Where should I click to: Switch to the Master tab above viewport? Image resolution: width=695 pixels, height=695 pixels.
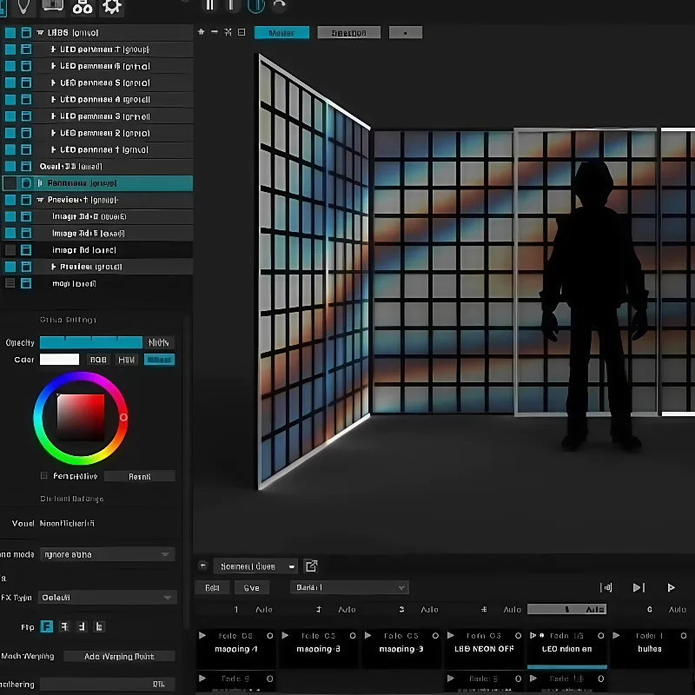(x=281, y=33)
